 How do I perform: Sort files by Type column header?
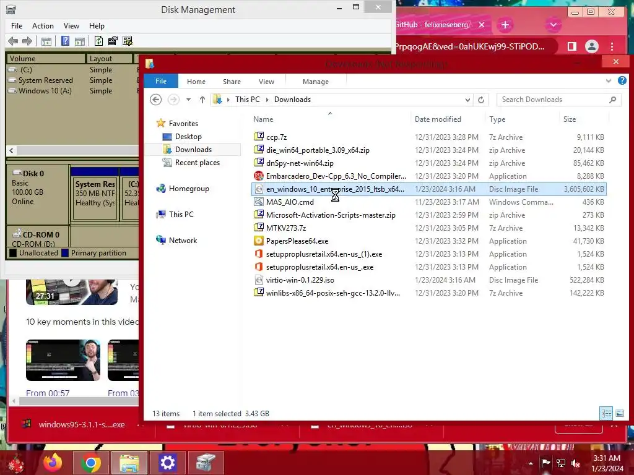coord(523,119)
